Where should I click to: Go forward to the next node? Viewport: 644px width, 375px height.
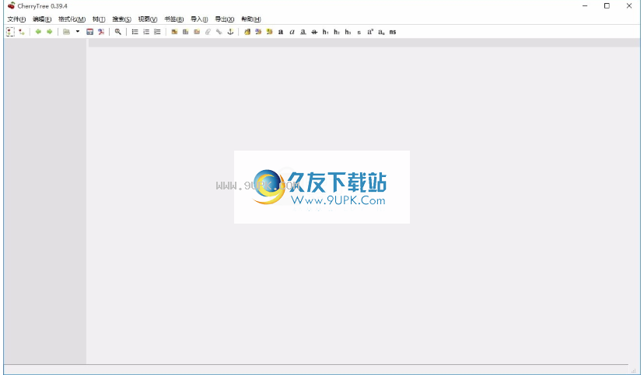point(50,32)
